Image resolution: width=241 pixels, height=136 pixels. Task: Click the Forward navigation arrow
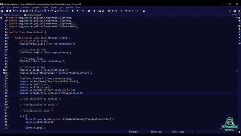pos(137,11)
